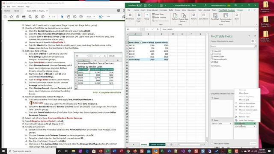The width and height of the screenshot is (274, 154).
Task: Click the Group button in the ribbon
Action: [147, 17]
